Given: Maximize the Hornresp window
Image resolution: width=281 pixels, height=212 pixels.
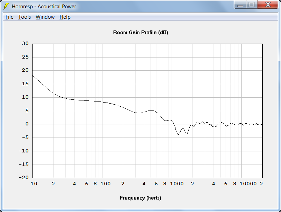Looking at the screenshot, I should coord(252,5).
